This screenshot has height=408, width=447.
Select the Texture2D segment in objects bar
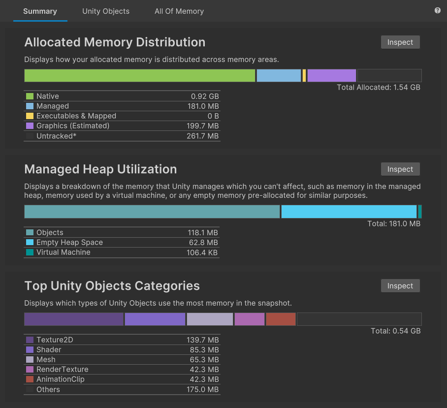click(x=74, y=319)
